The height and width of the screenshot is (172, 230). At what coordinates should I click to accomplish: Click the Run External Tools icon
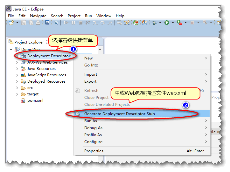[179, 23]
